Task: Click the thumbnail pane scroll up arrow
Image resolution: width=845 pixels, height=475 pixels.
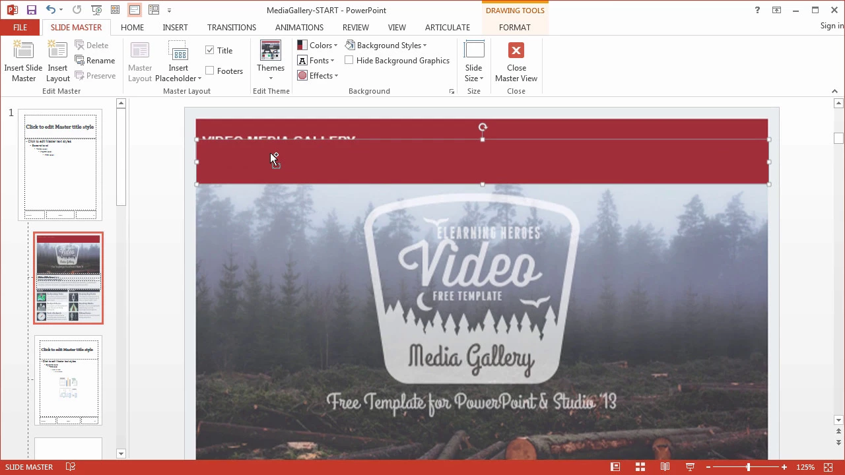Action: [121, 104]
